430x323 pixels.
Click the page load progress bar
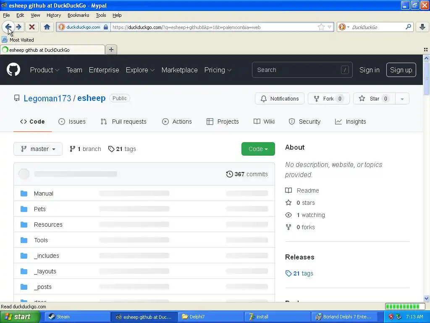406,306
